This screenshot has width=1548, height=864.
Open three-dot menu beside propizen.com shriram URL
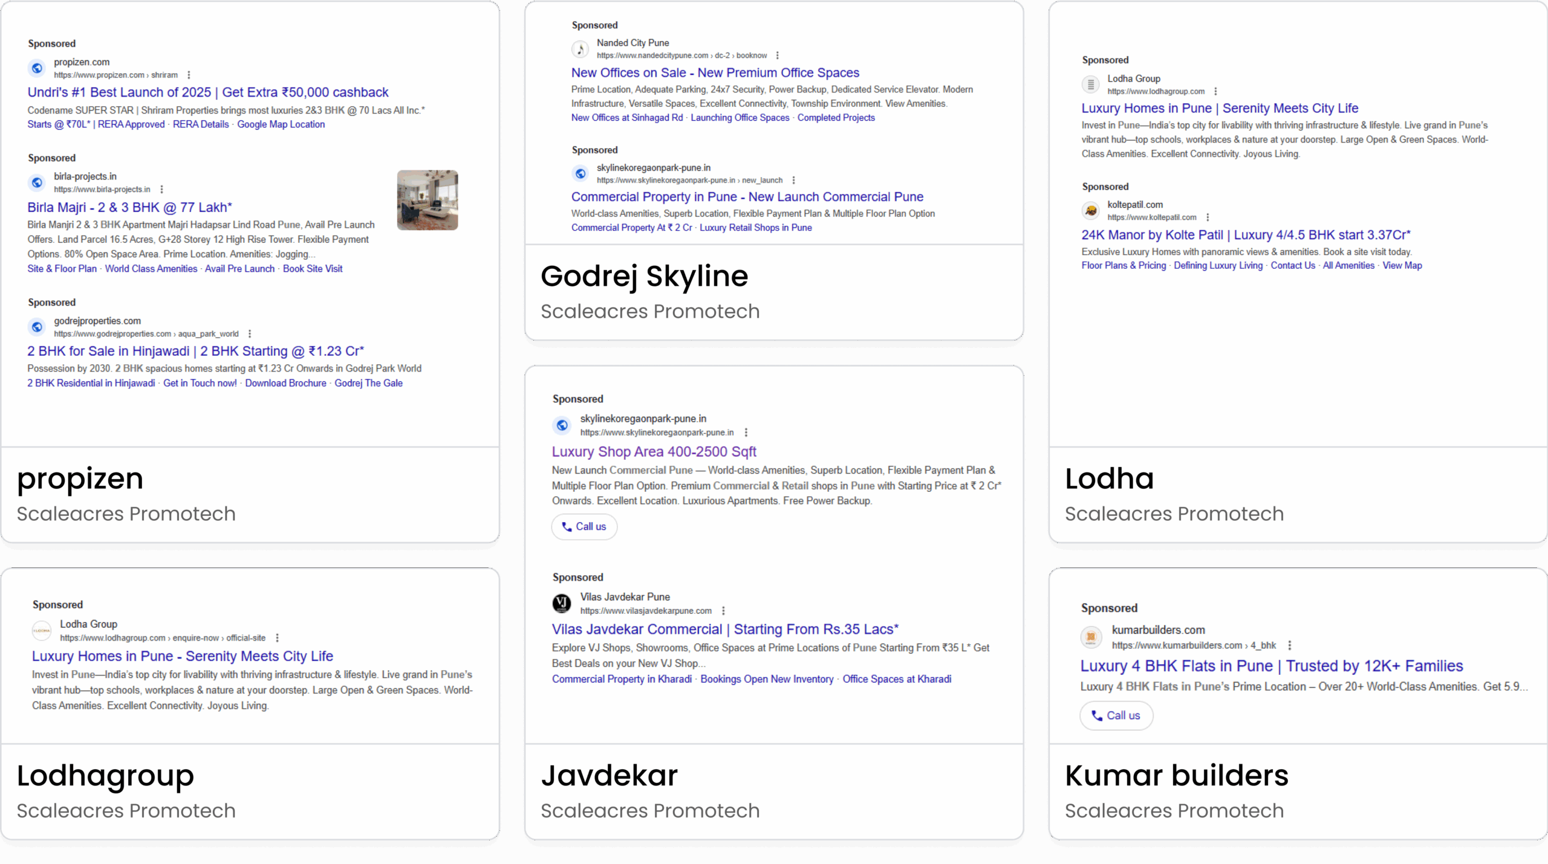point(189,76)
